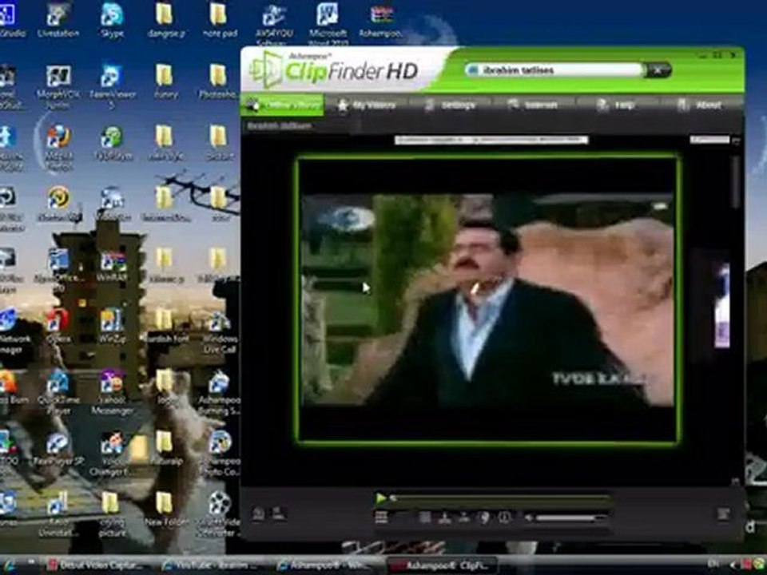Select the funny folder on desktop
Image resolution: width=767 pixels, height=575 pixels.
165,81
